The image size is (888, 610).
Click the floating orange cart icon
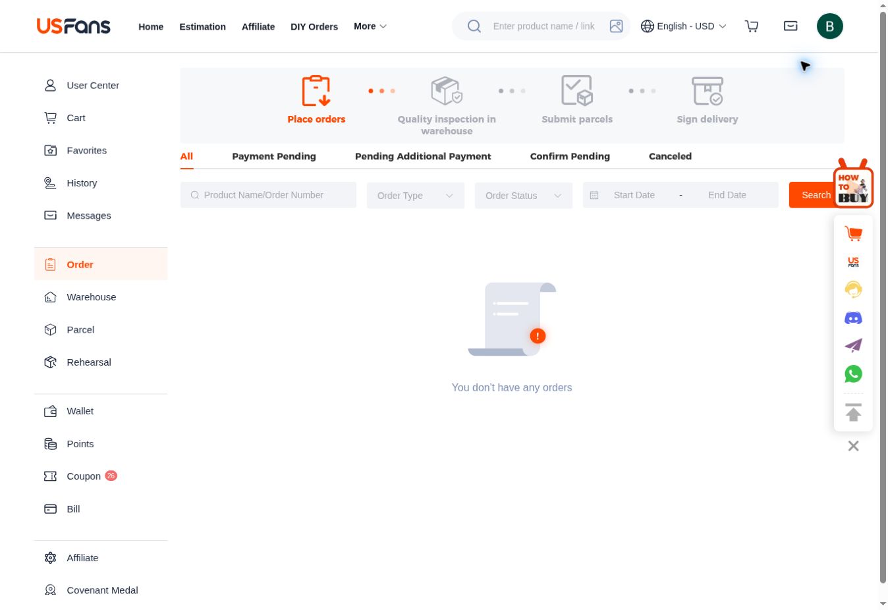(x=853, y=233)
